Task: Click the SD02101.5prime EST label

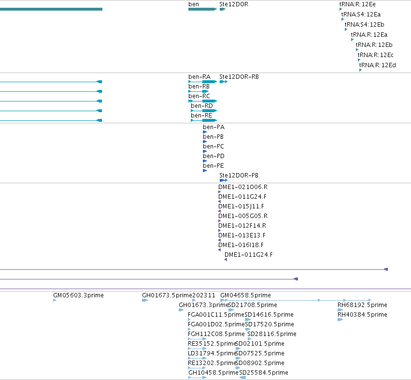Action: pos(260,344)
